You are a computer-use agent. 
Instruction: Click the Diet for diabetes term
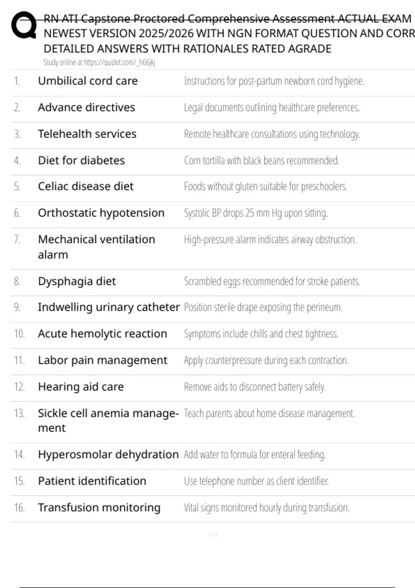pyautogui.click(x=81, y=160)
